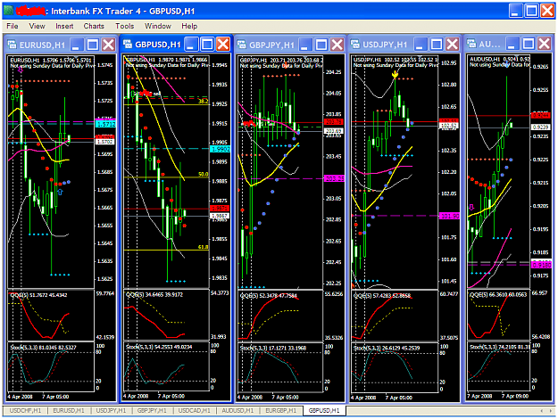Screen dimensions: 558x419
Task: Switch to the USDCAD,H1 bottom tab
Action: pyautogui.click(x=195, y=410)
